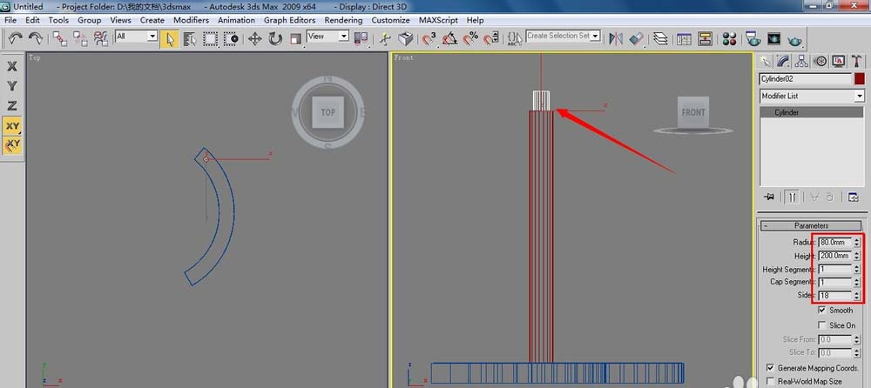Click the Cylinder02 object color swatch
Viewport: 871px width, 388px height.
coord(860,79)
